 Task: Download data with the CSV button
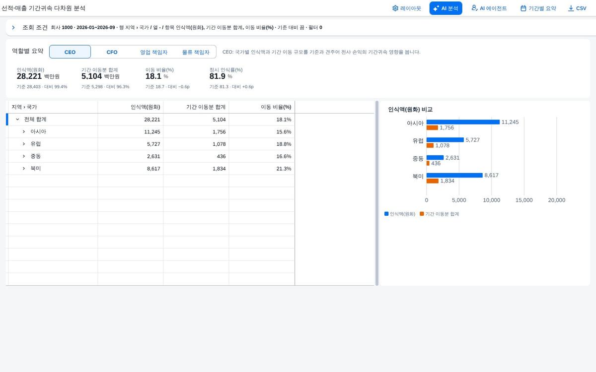point(577,8)
